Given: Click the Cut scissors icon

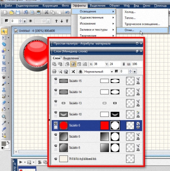Looking at the screenshot, I should pos(47,12).
